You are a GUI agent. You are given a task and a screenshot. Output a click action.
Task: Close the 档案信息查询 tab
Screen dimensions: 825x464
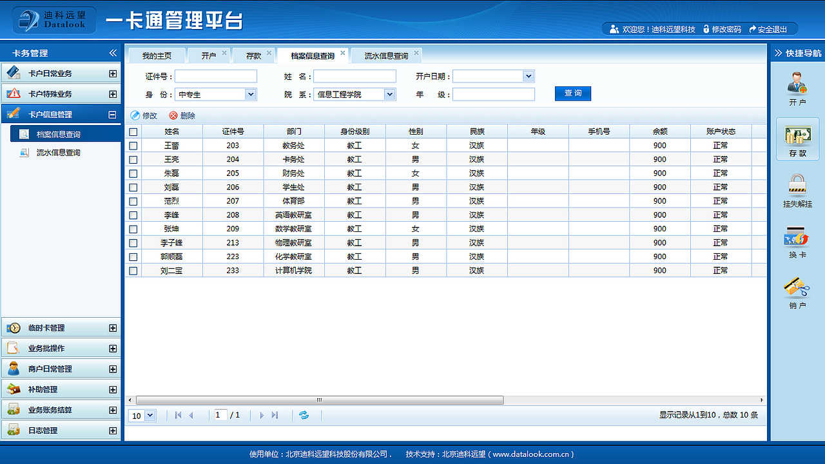click(343, 53)
